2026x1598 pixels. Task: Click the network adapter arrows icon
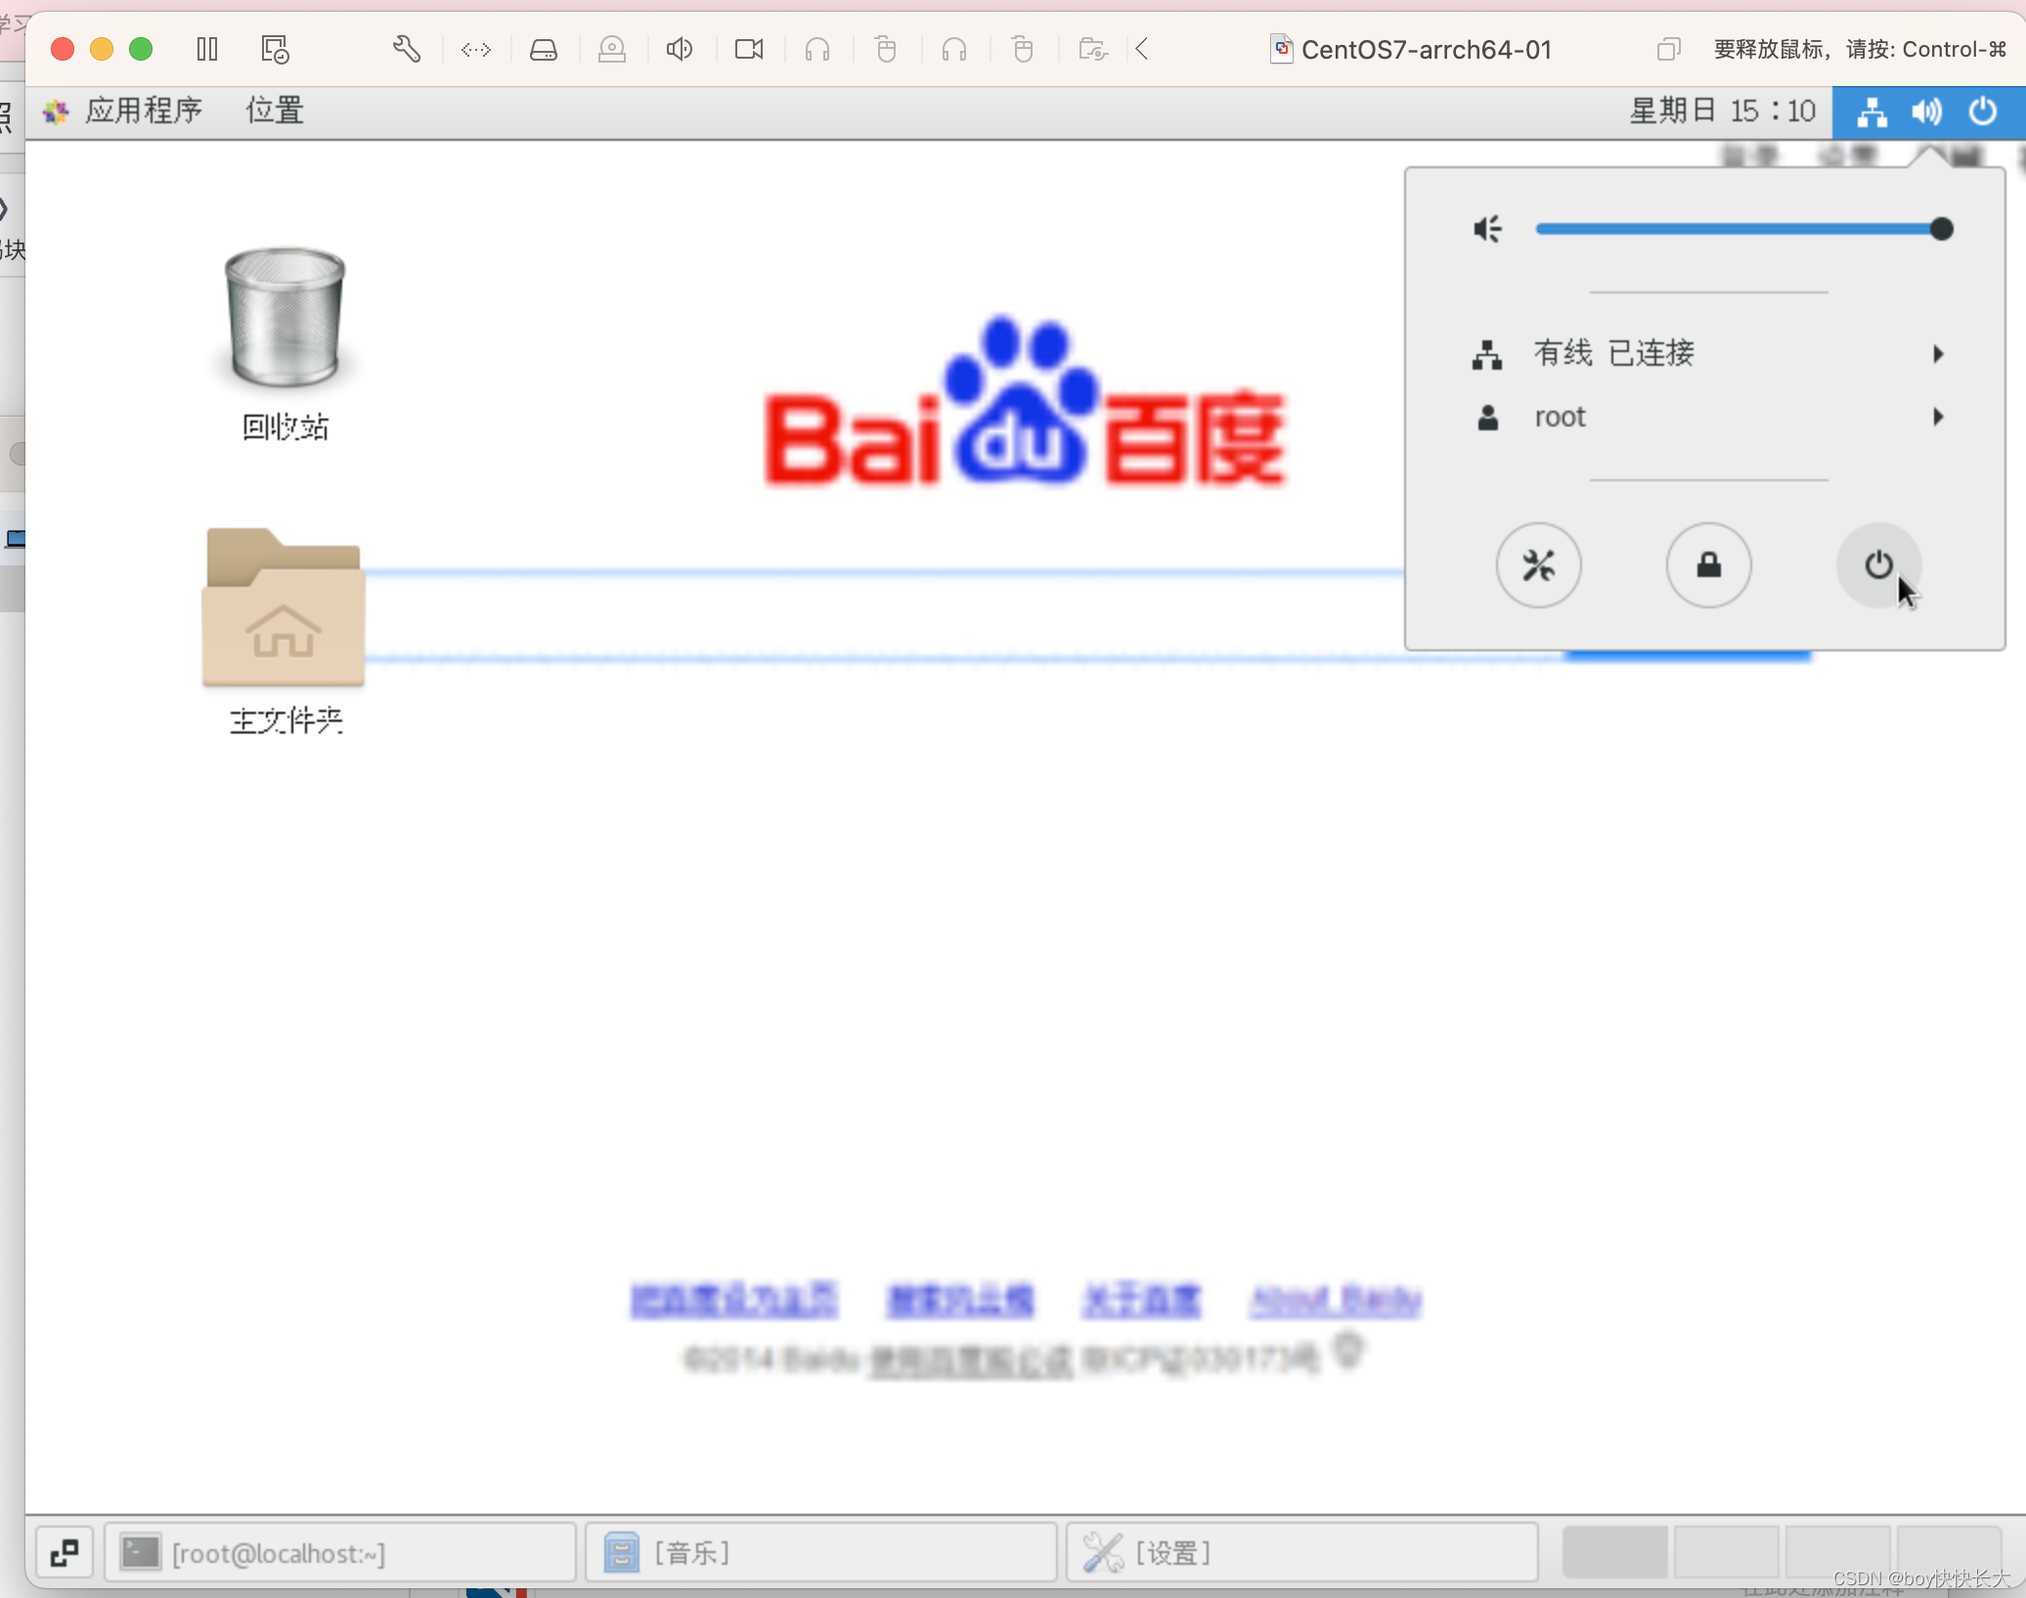pos(476,49)
